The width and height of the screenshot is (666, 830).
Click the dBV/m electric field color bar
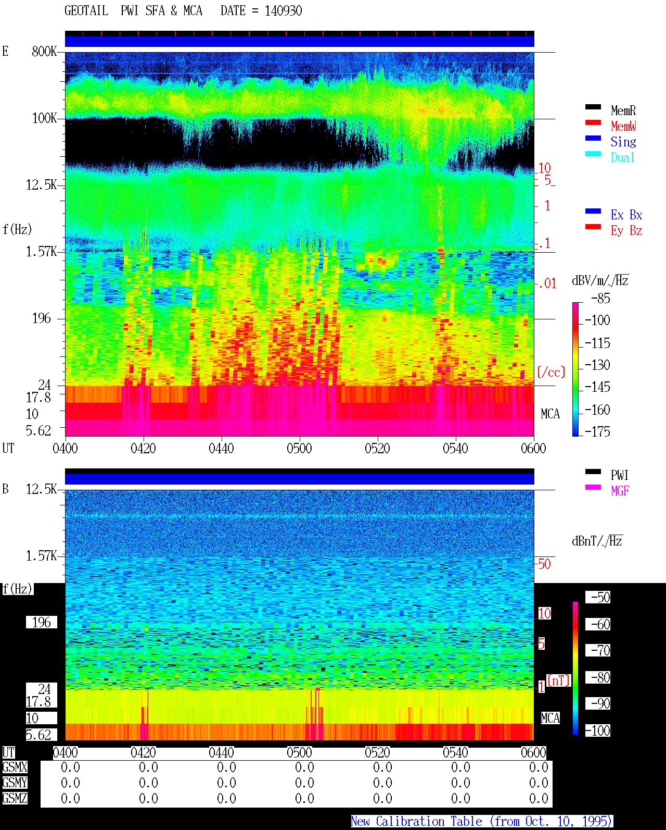(575, 369)
